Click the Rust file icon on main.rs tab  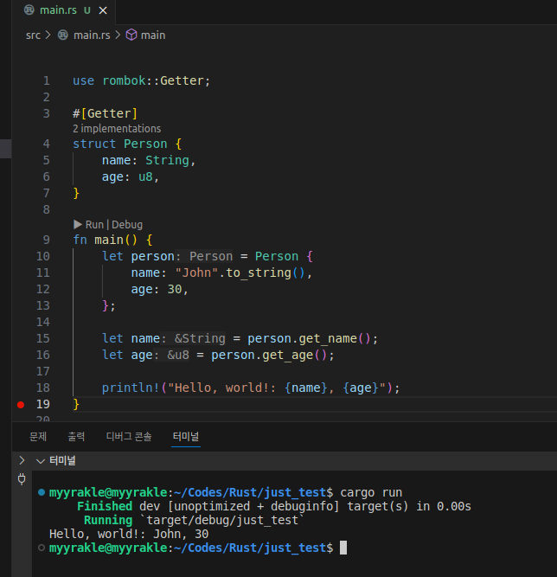[x=28, y=10]
